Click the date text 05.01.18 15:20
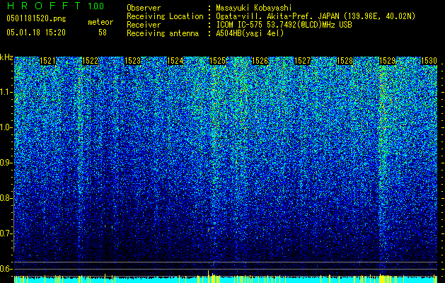This screenshot has width=445, height=283. click(x=36, y=33)
